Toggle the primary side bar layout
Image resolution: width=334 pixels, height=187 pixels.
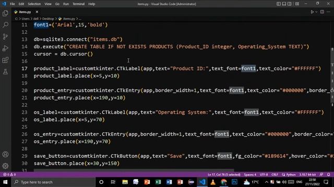coord(278,4)
